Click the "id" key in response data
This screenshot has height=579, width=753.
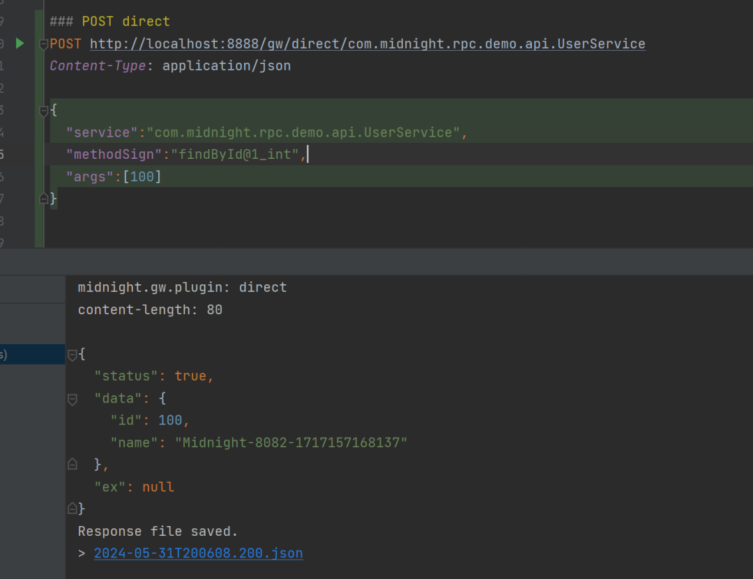tap(125, 421)
